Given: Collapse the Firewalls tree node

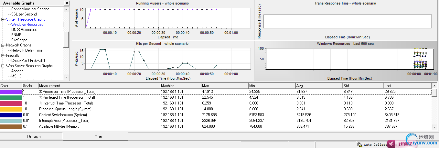Looking at the screenshot, I should (3, 55).
